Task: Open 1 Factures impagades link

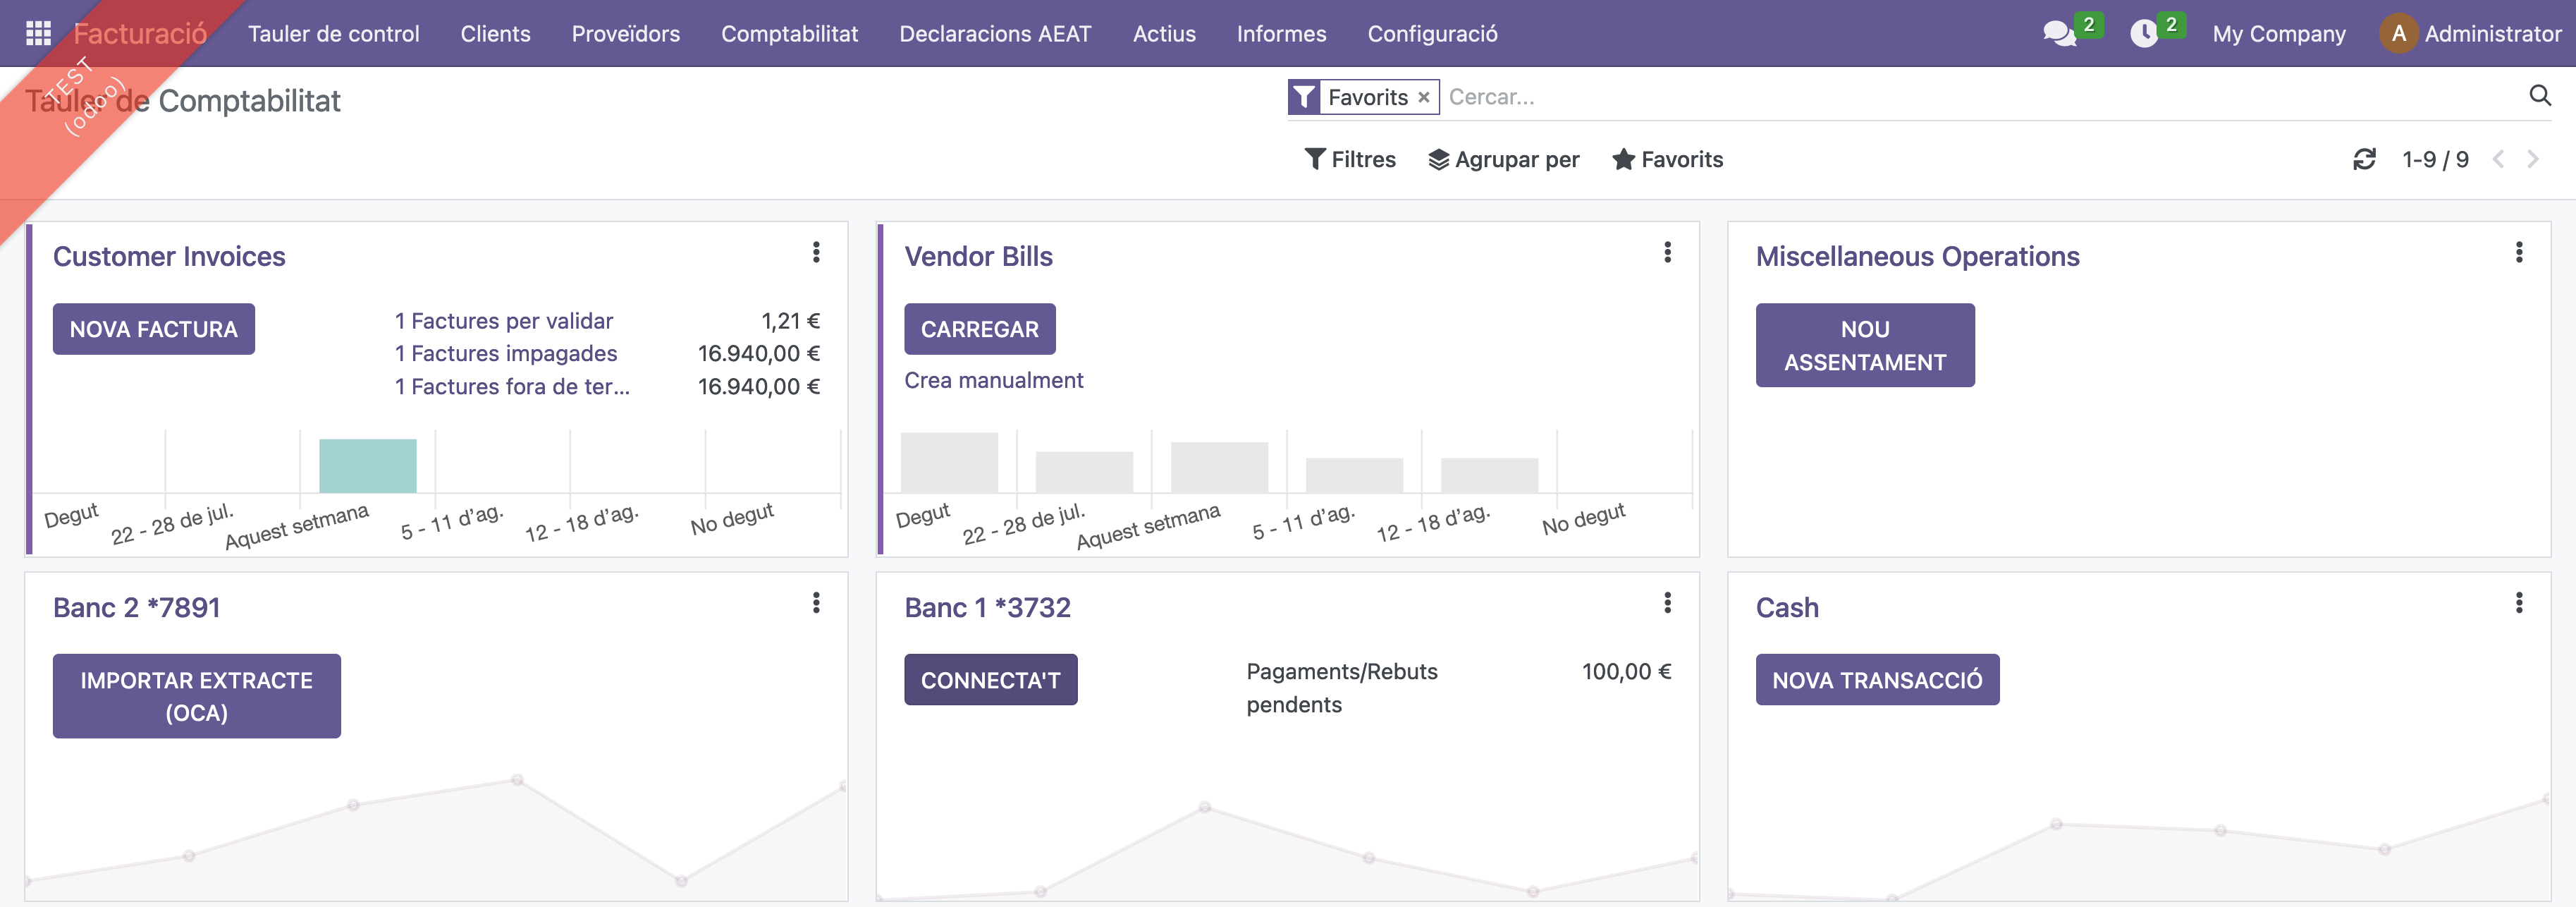Action: pos(505,353)
